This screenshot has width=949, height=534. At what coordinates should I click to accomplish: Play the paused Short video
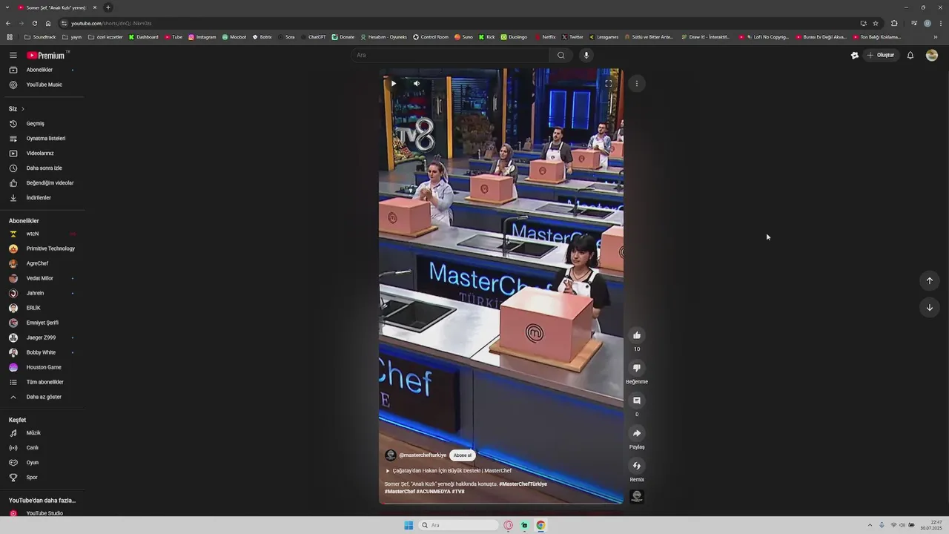394,83
